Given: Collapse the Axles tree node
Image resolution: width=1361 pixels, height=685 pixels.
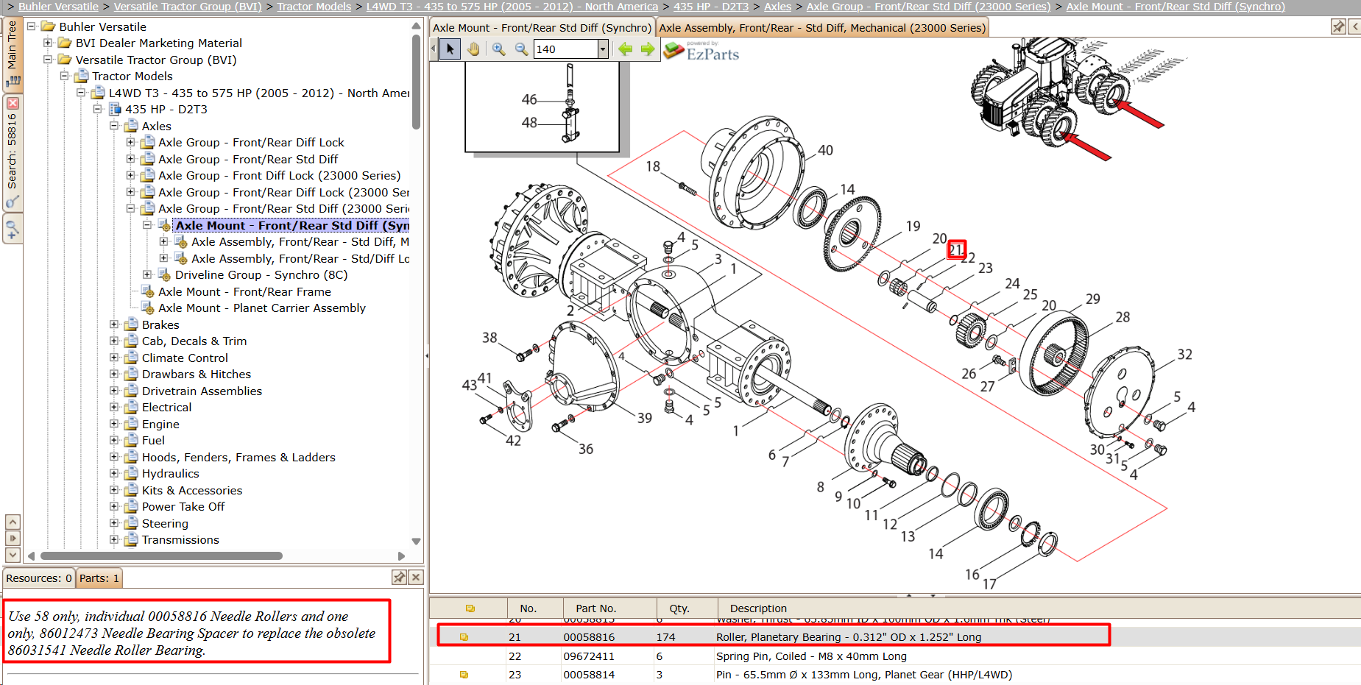Looking at the screenshot, I should (114, 126).
